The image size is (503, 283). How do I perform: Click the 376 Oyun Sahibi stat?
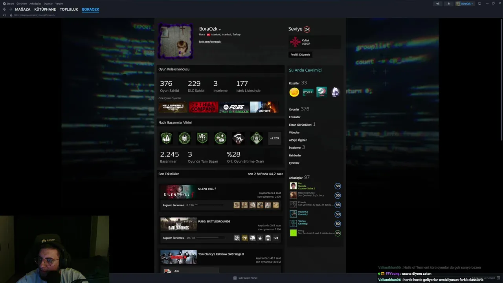(x=169, y=86)
